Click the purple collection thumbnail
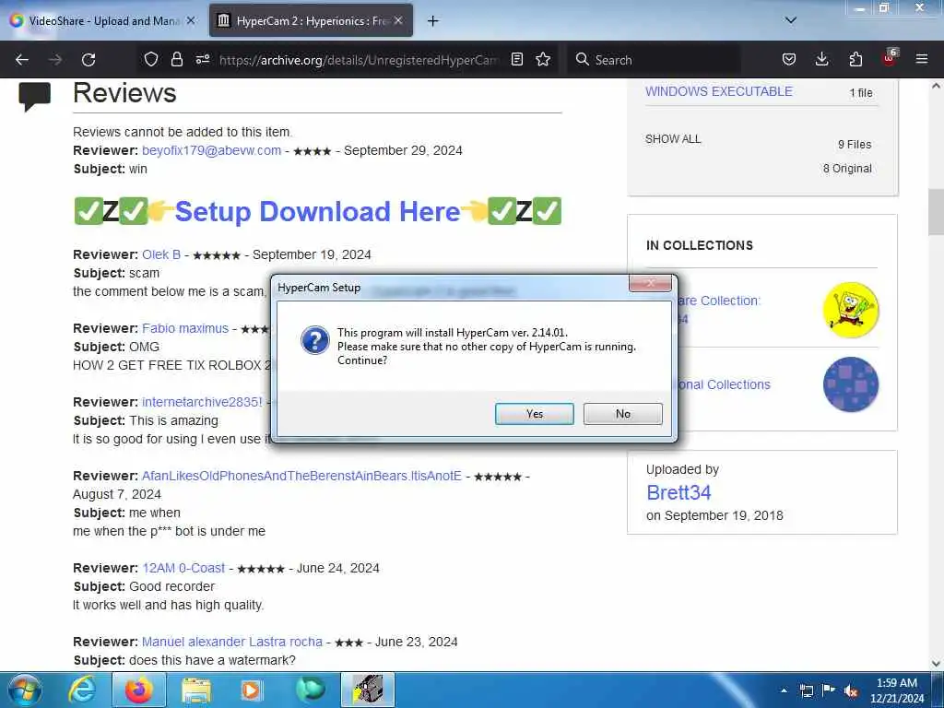The width and height of the screenshot is (944, 708). tap(851, 384)
